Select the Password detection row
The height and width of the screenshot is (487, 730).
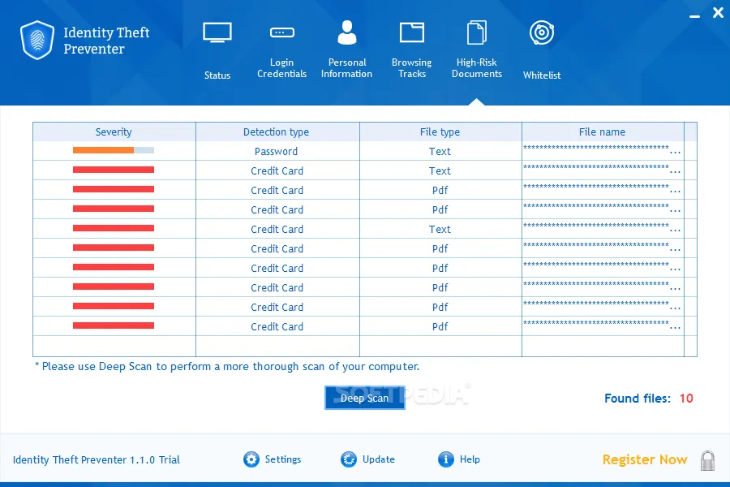coord(364,151)
